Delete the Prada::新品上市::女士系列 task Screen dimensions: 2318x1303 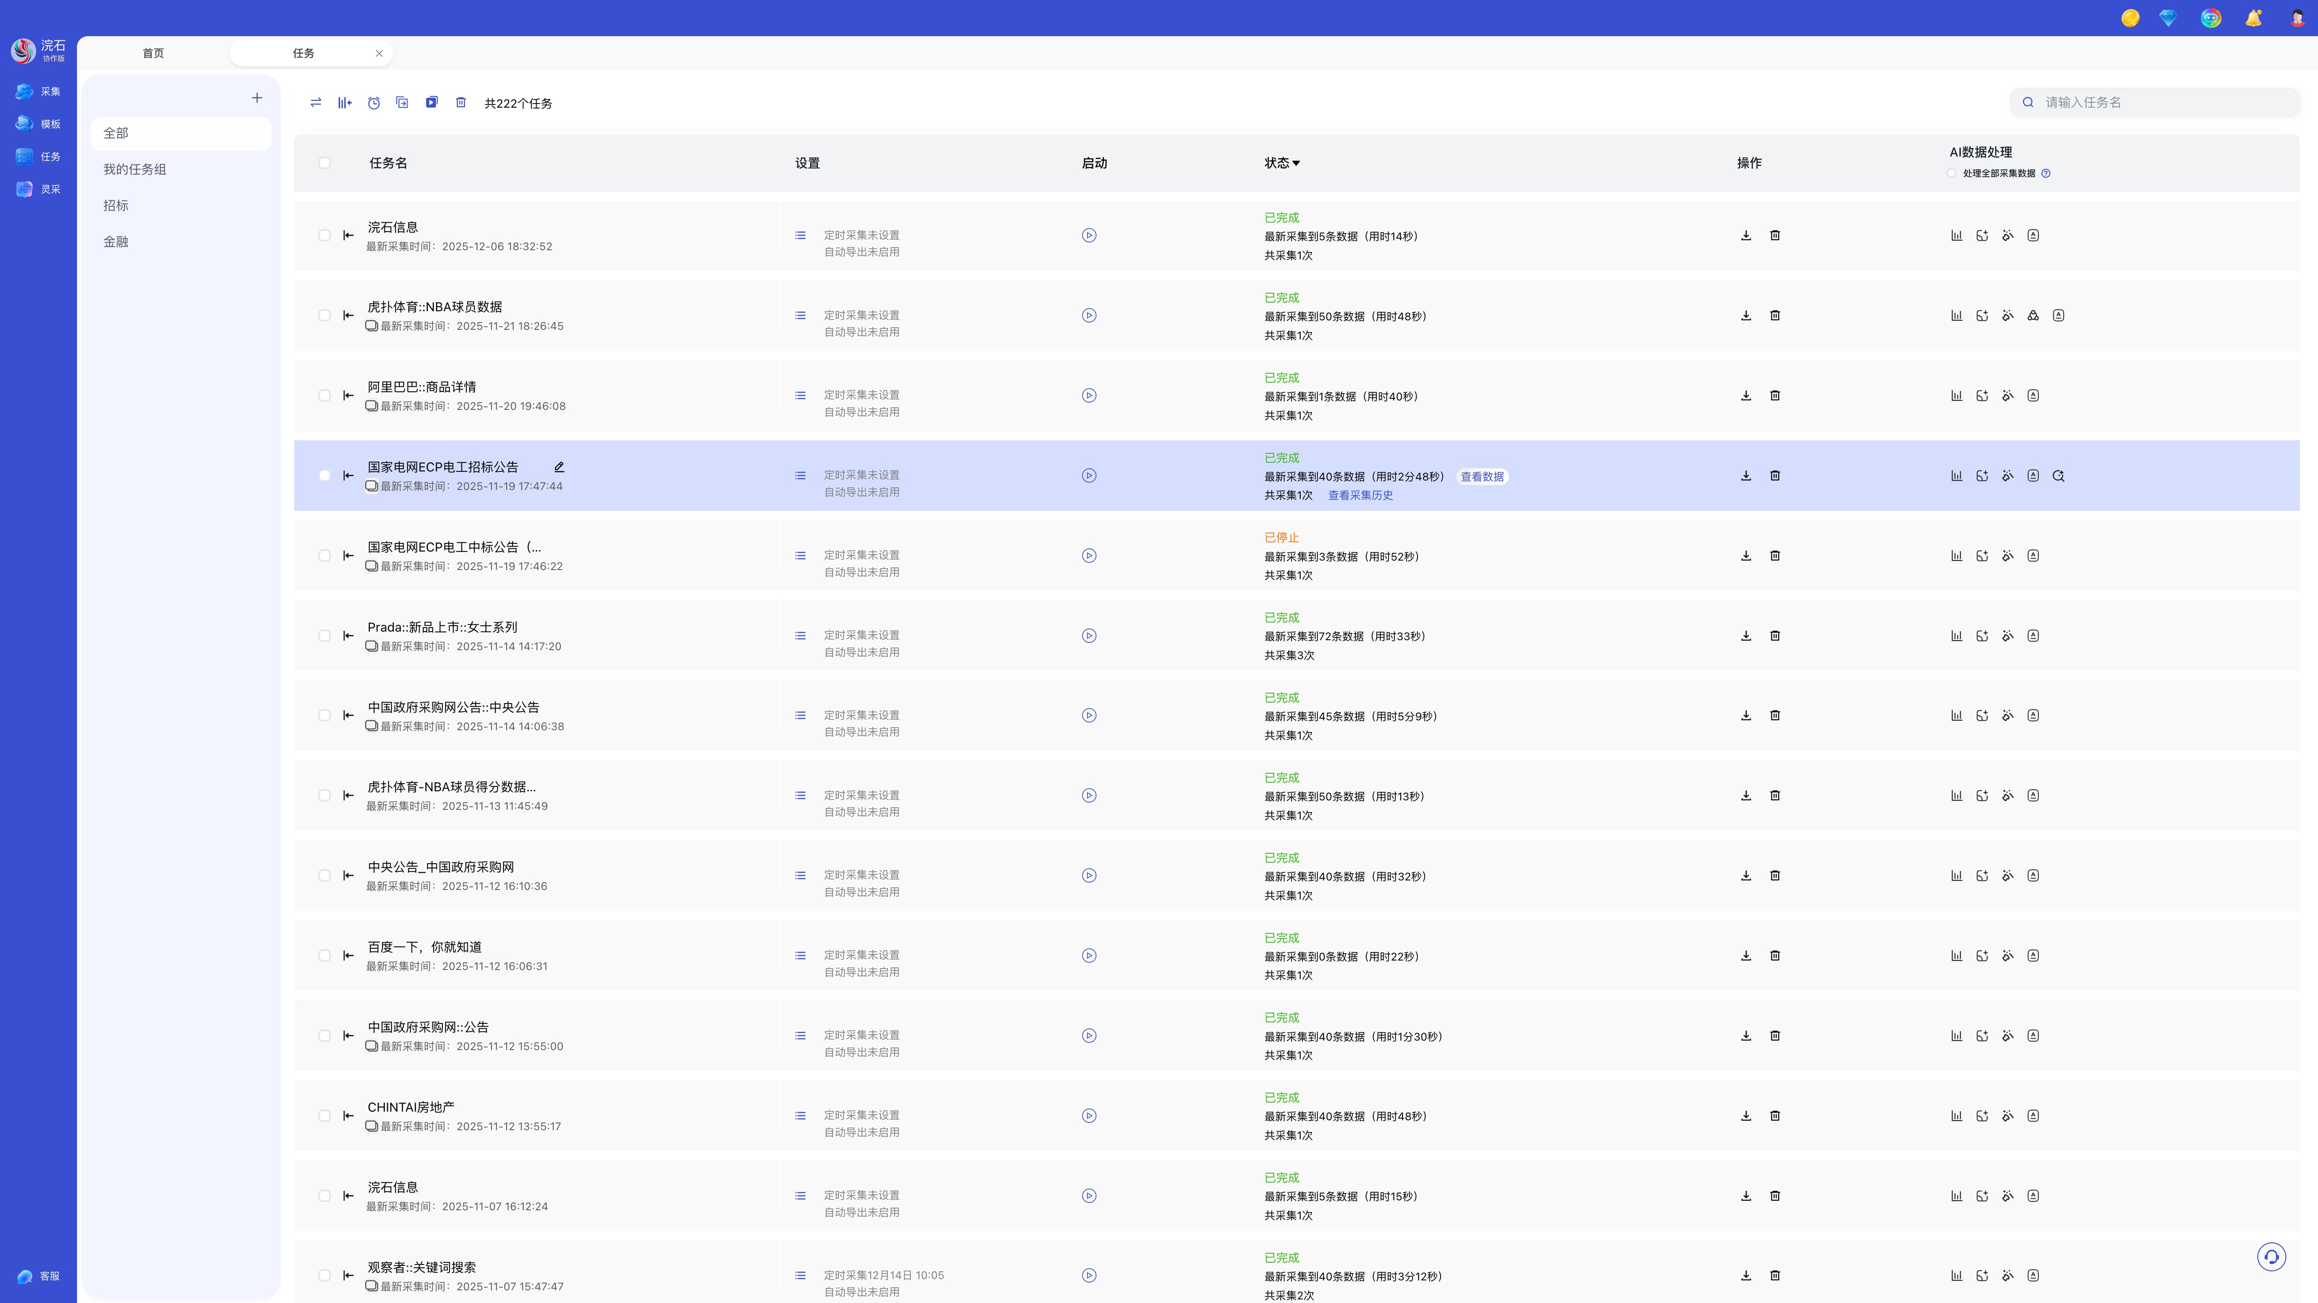pos(1775,636)
